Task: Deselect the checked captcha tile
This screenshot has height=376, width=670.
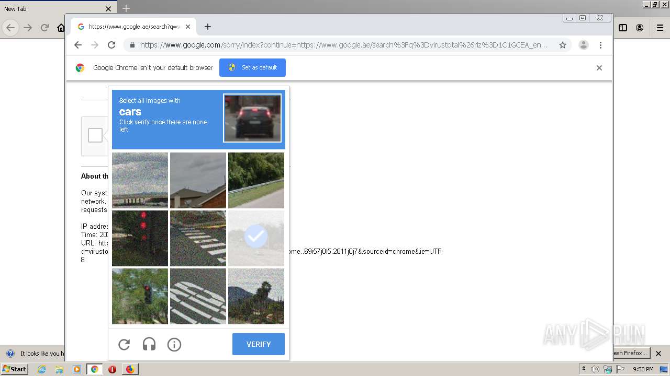Action: (256, 238)
